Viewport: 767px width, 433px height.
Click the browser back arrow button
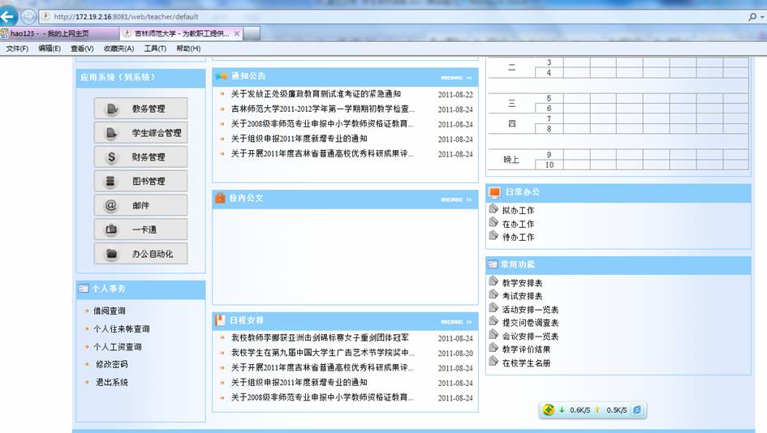coord(9,16)
